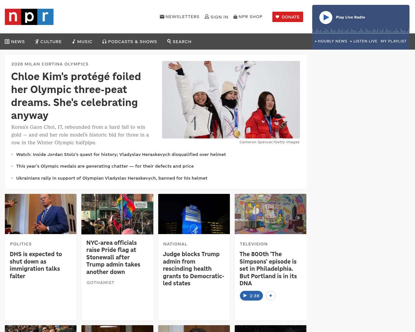Open the Music section menu

(x=82, y=41)
